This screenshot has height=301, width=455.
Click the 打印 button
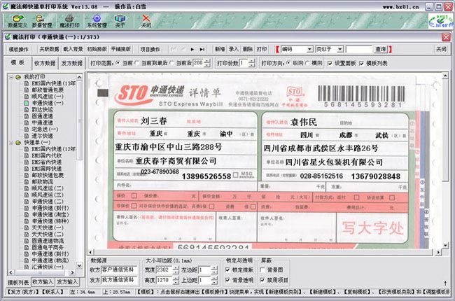[x=262, y=49]
